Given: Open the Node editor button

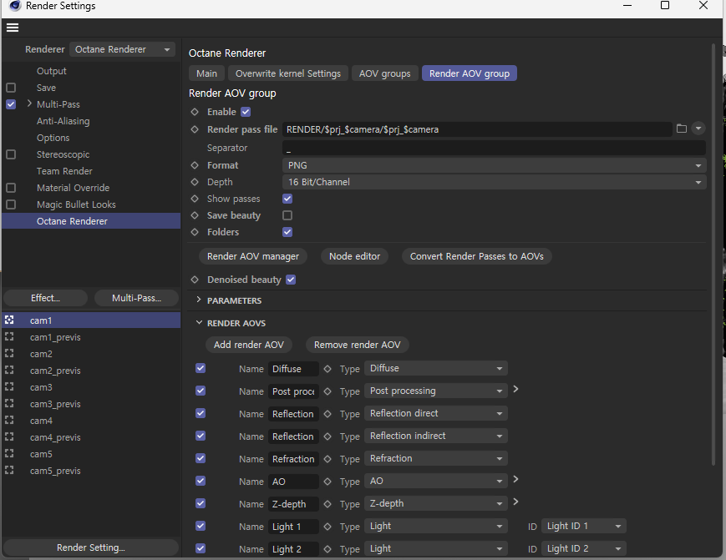Looking at the screenshot, I should pyautogui.click(x=354, y=256).
